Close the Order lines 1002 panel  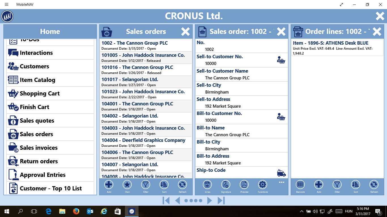377,32
